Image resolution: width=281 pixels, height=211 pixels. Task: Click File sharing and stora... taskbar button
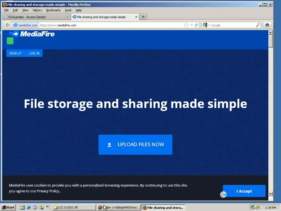pyautogui.click(x=163, y=207)
